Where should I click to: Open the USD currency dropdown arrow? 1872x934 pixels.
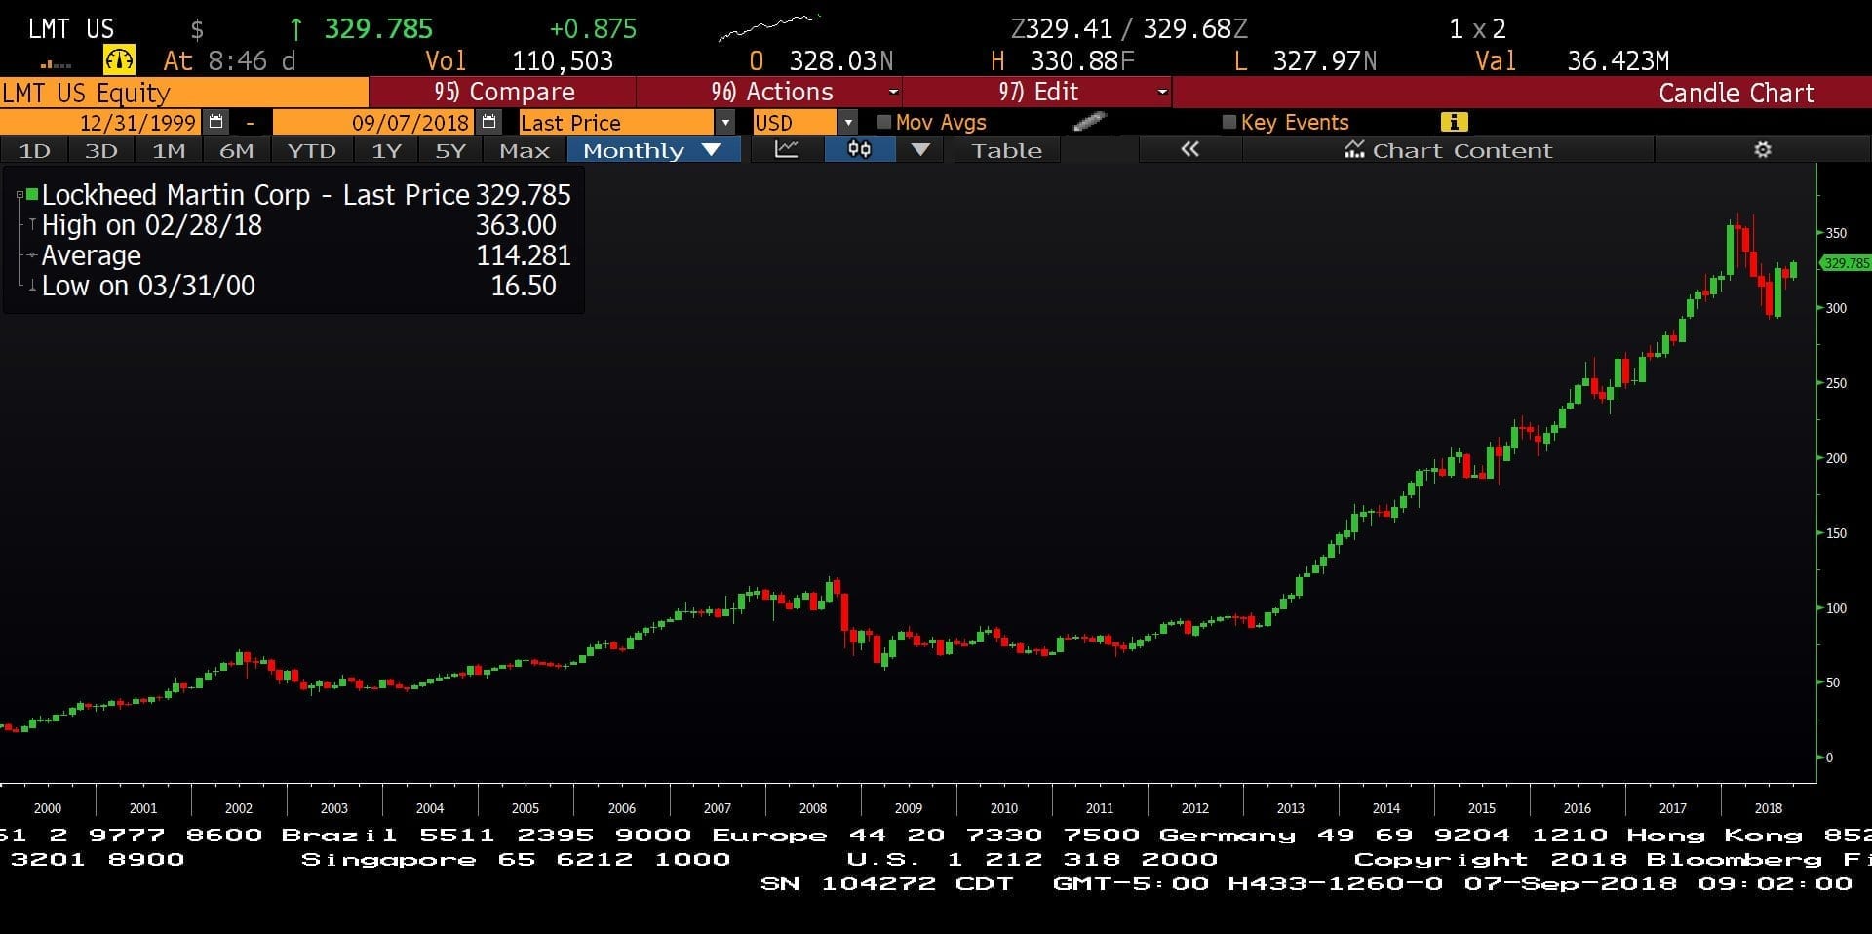(x=848, y=123)
